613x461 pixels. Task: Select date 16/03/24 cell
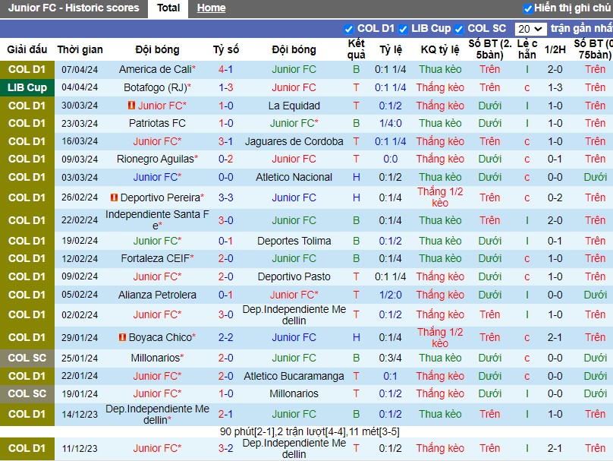coord(80,141)
